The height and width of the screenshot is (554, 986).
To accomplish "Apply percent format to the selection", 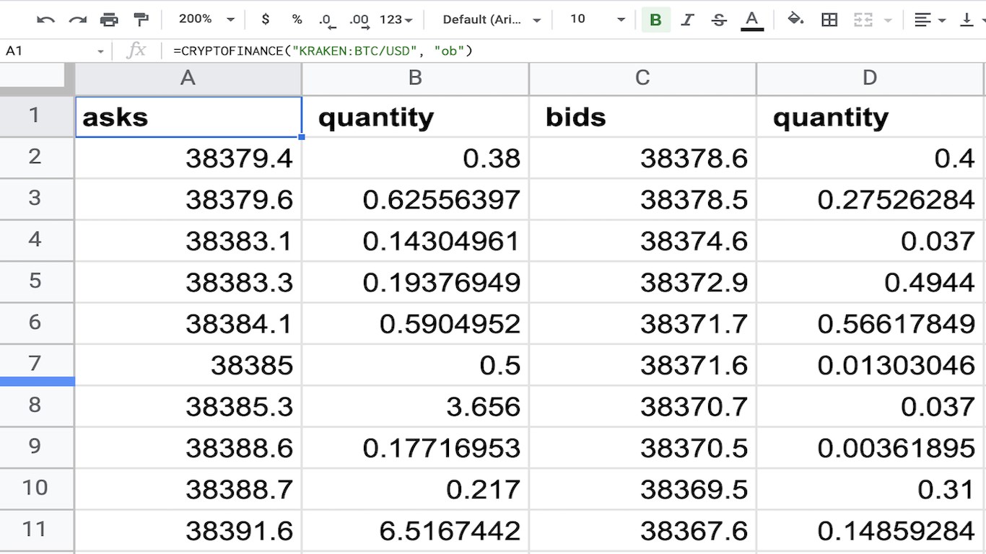I will click(297, 19).
